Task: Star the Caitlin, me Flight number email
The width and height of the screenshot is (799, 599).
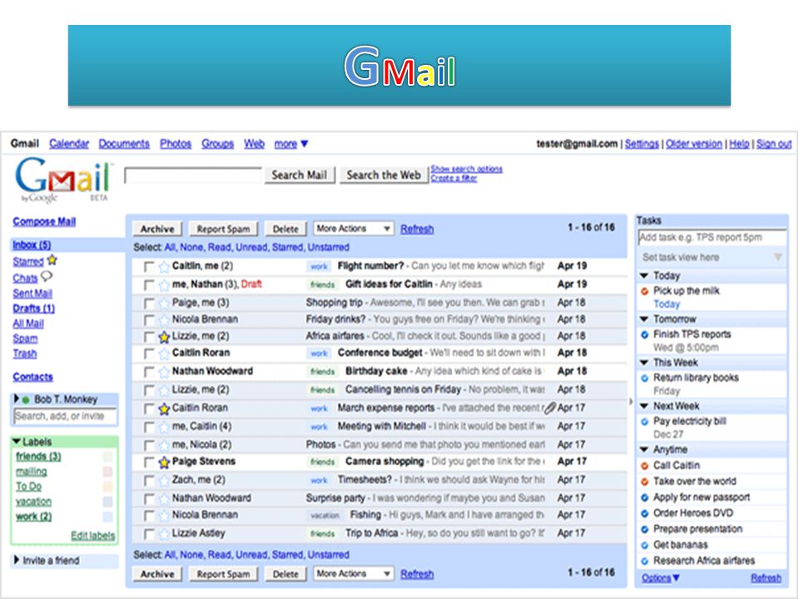Action: point(164,266)
